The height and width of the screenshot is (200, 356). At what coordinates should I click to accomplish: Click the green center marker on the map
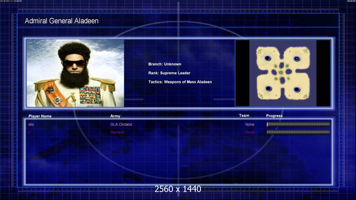coord(281,72)
